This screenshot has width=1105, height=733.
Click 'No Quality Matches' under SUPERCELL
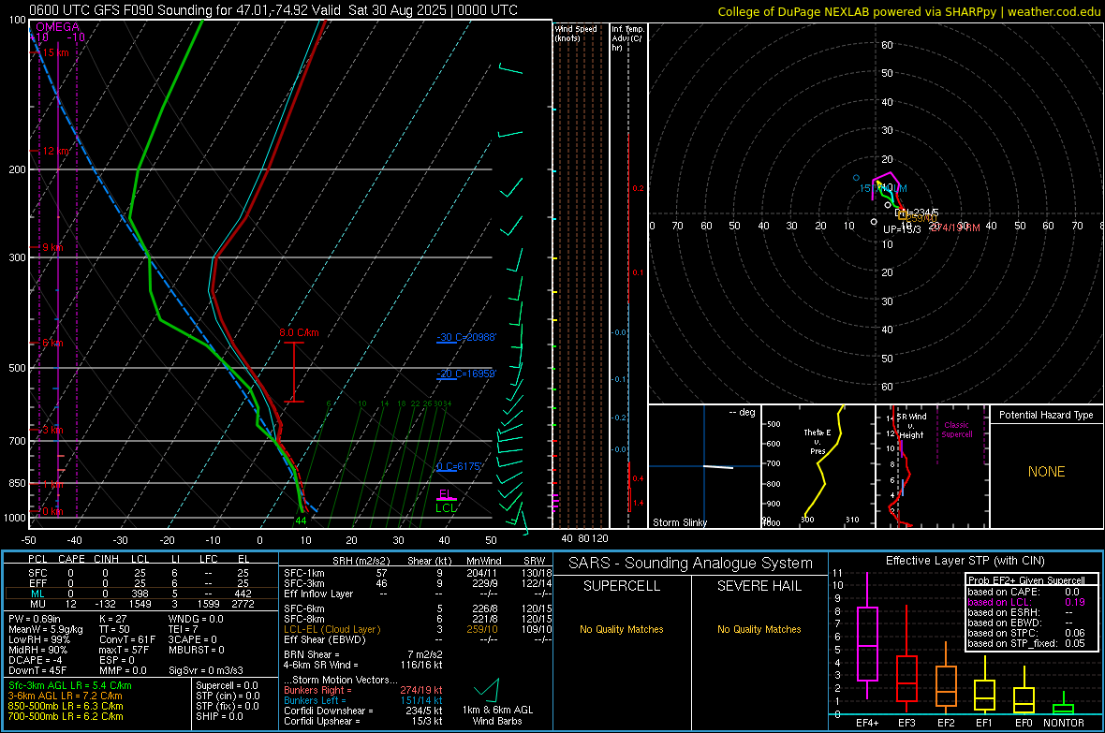pyautogui.click(x=622, y=629)
